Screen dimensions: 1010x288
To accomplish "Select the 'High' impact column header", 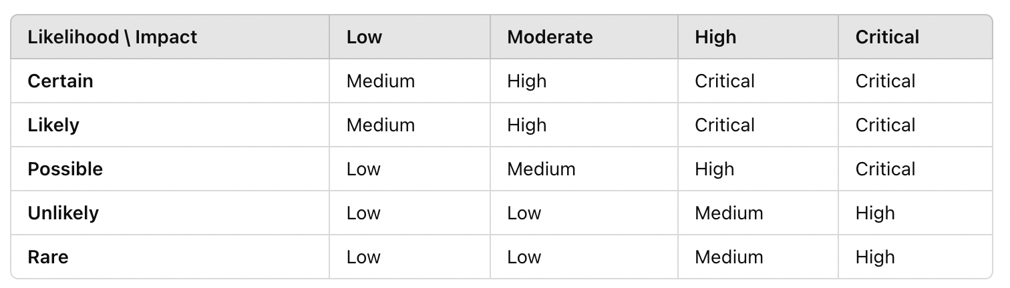I will 715,37.
